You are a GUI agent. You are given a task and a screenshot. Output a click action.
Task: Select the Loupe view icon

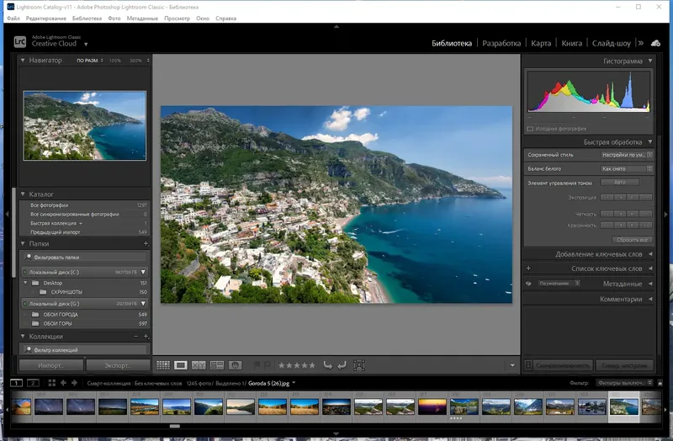click(x=181, y=365)
